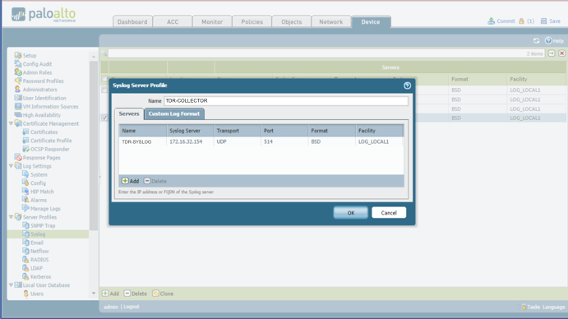The height and width of the screenshot is (319, 568).
Task: Click Save in the top right
Action: coord(551,21)
